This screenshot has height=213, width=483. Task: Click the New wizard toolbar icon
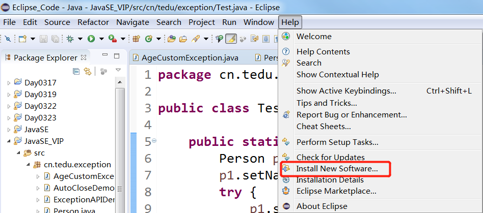[22, 39]
